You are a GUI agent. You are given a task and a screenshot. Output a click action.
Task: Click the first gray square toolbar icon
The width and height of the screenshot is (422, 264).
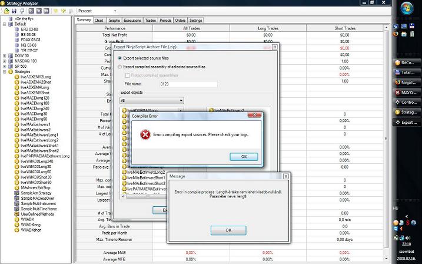point(31,11)
